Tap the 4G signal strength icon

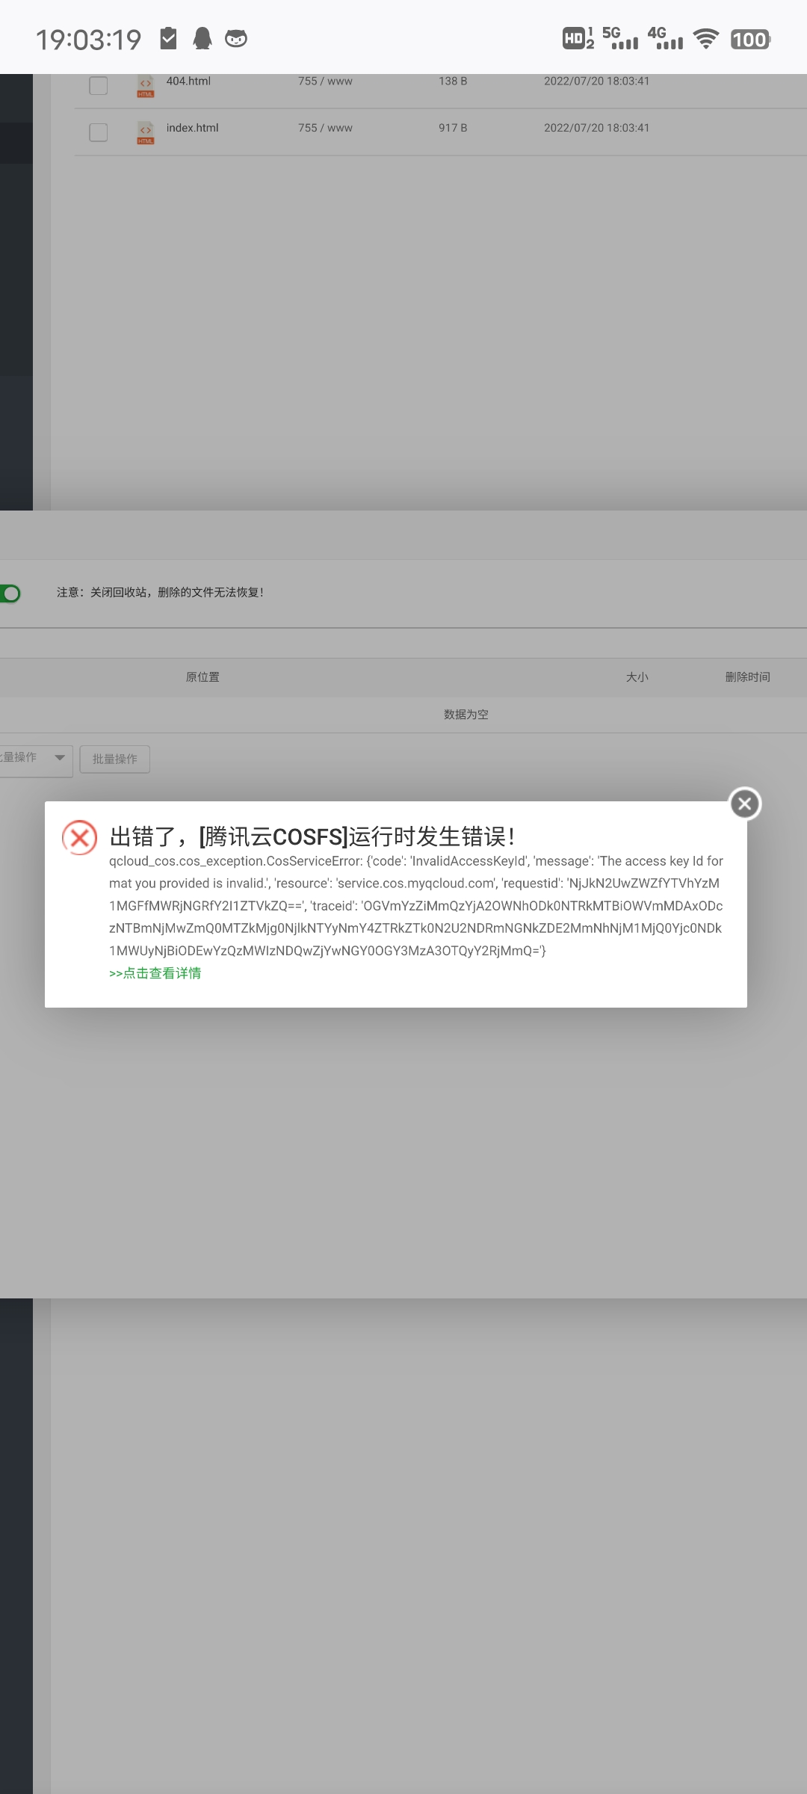pos(665,38)
